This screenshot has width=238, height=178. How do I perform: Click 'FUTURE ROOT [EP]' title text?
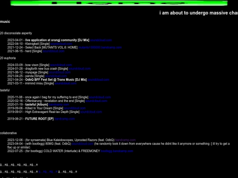tap(39, 119)
